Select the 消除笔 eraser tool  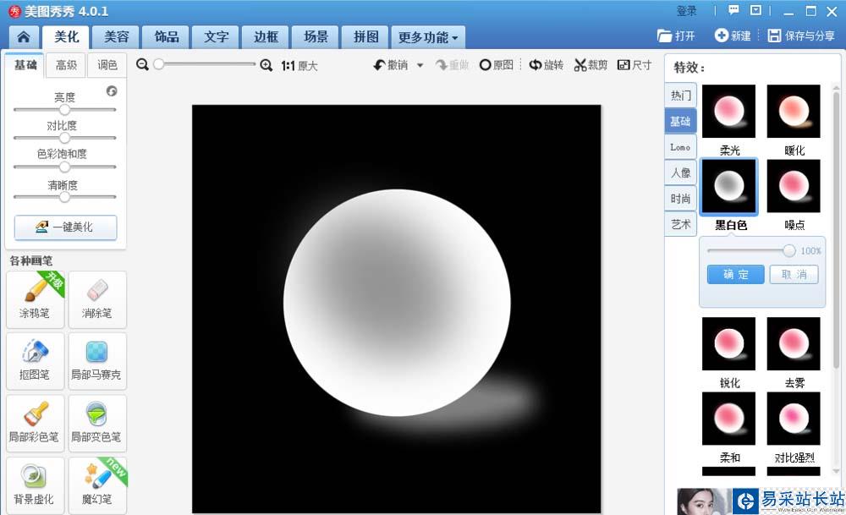(x=97, y=299)
